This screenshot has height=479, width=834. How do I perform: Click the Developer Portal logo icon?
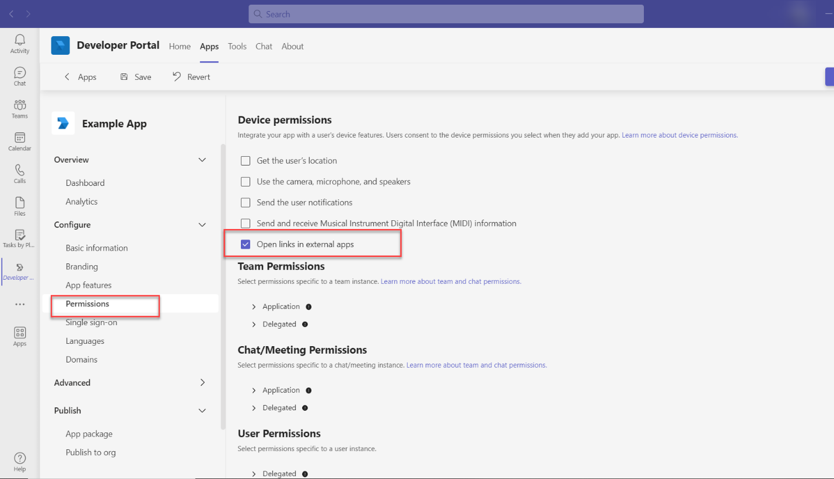61,45
